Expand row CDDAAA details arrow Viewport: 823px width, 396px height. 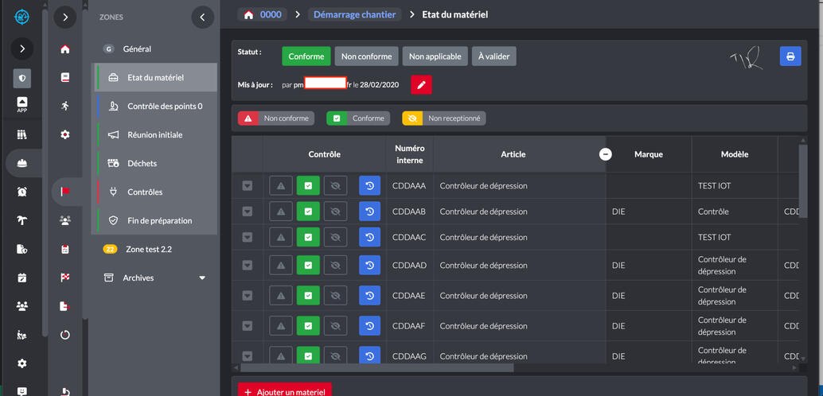coord(248,186)
